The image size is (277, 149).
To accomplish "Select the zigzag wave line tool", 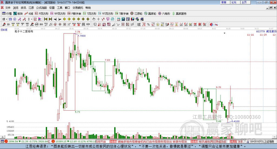I will coord(118,25).
